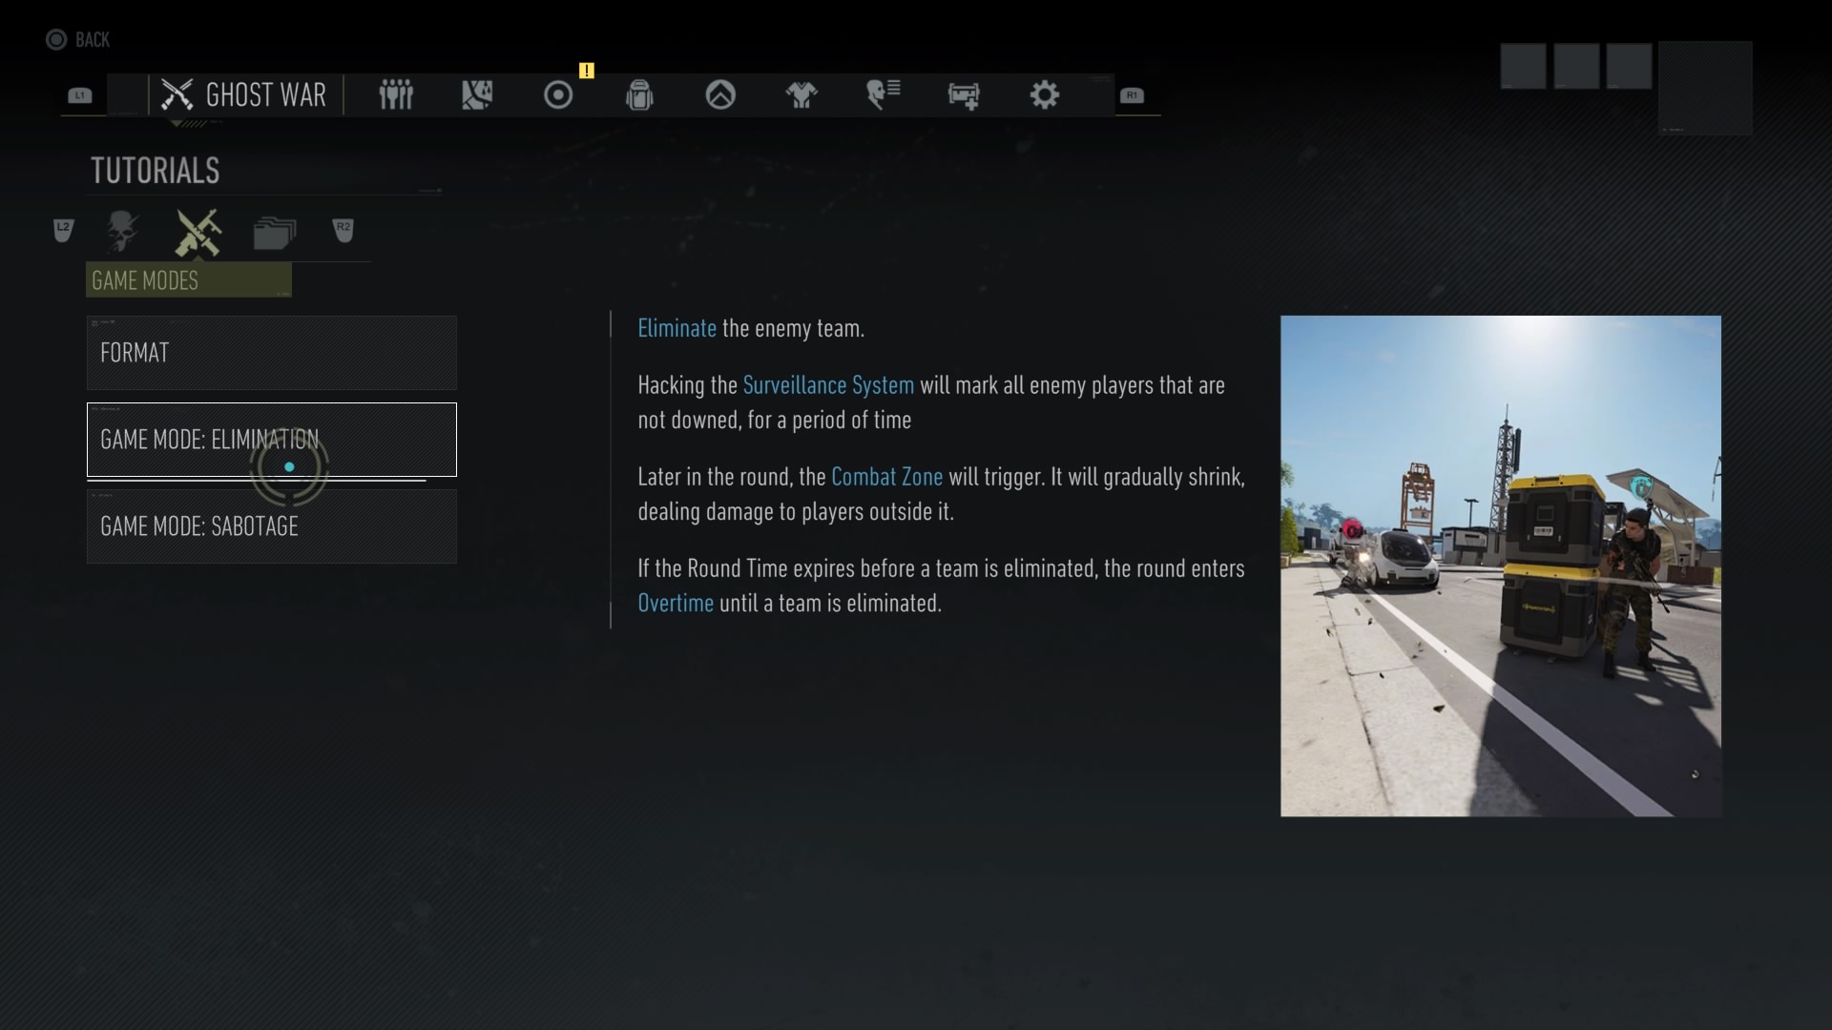The image size is (1832, 1030).
Task: Select the folders tutorials category icon
Action: (275, 233)
